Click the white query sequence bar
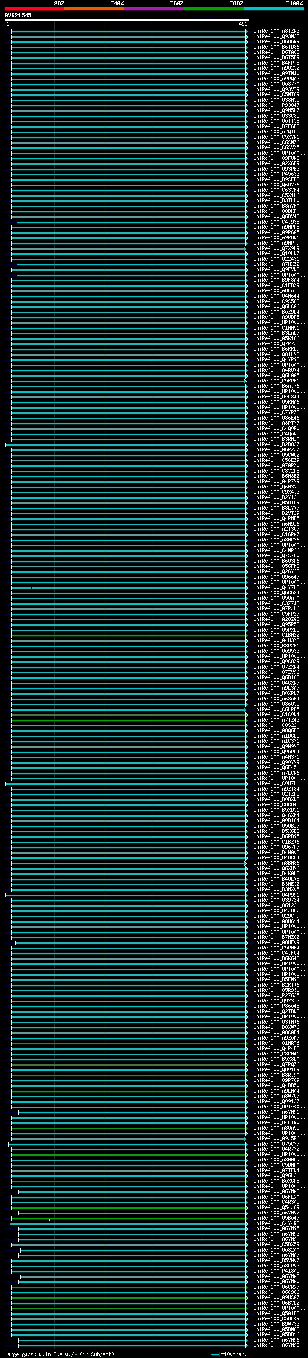The width and height of the screenshot is (308, 1358). 127,19
